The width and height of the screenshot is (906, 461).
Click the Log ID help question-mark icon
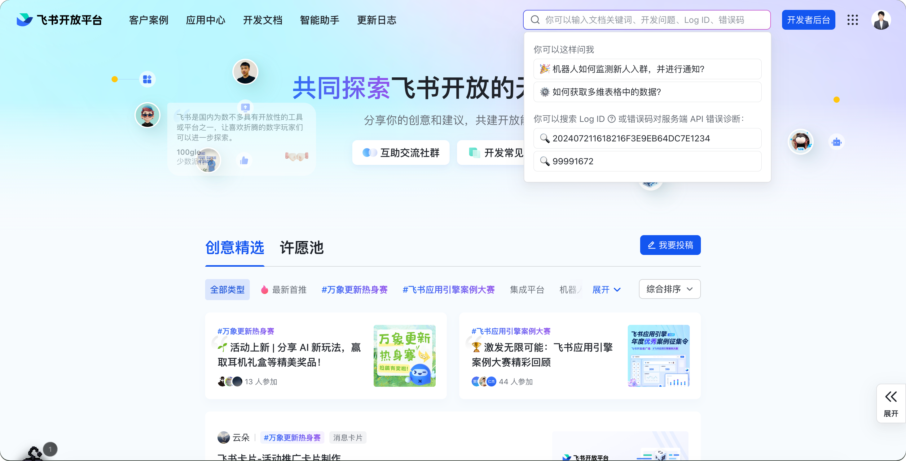click(612, 119)
